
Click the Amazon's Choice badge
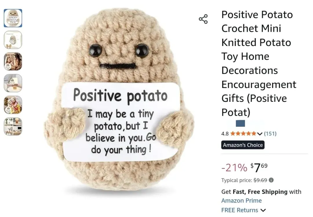[x=243, y=145]
